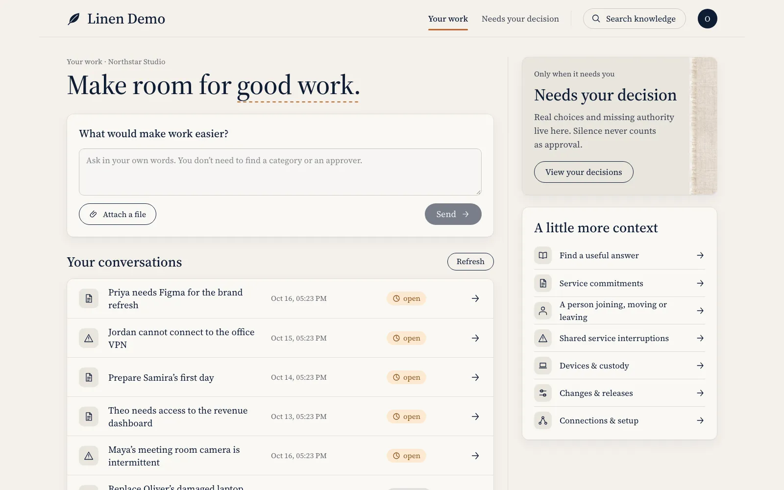Screen dimensions: 784x490
Task: Open the Search knowledge box
Action: 634,19
